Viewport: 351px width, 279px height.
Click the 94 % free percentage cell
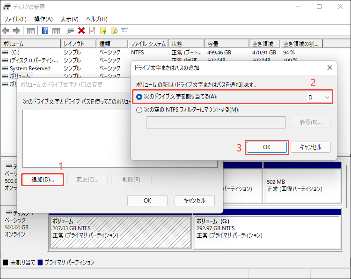(x=289, y=53)
